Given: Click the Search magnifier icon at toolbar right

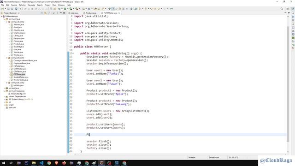Looking at the screenshot, I should coord(282,9).
